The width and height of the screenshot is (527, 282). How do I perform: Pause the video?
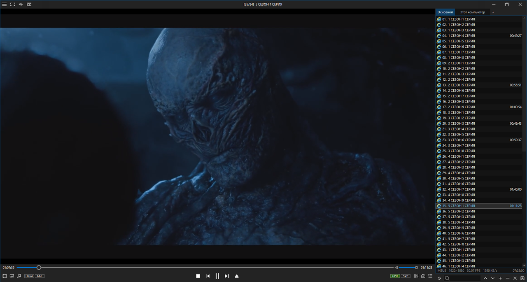click(217, 276)
